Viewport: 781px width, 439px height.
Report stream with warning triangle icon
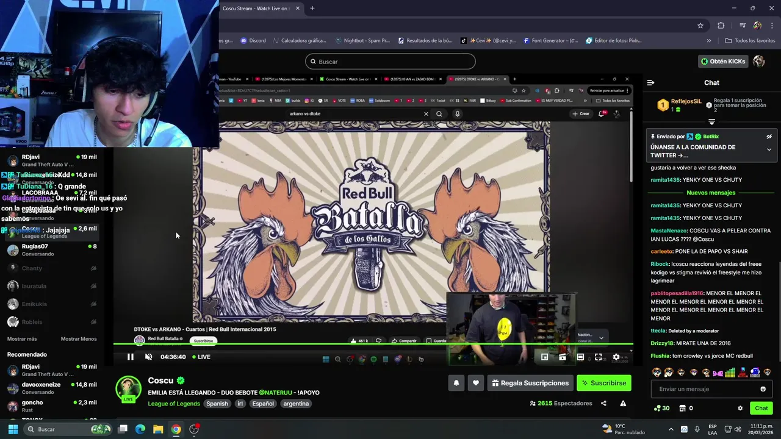click(x=623, y=403)
